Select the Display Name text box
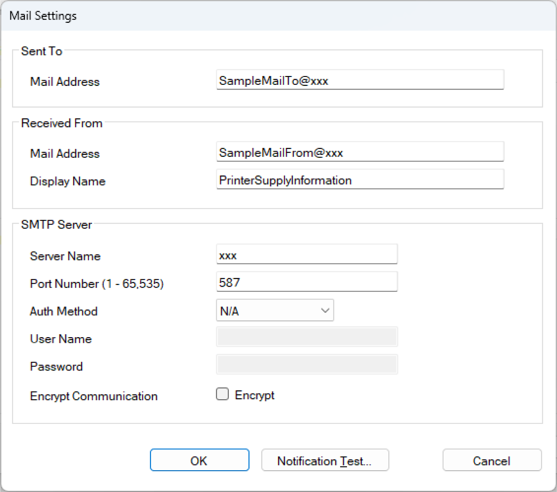 point(360,180)
